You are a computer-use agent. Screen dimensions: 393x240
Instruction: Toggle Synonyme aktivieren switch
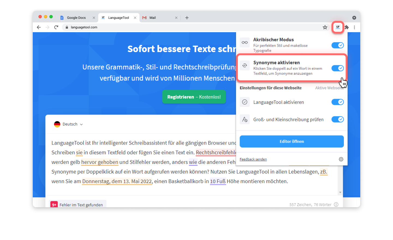338,68
